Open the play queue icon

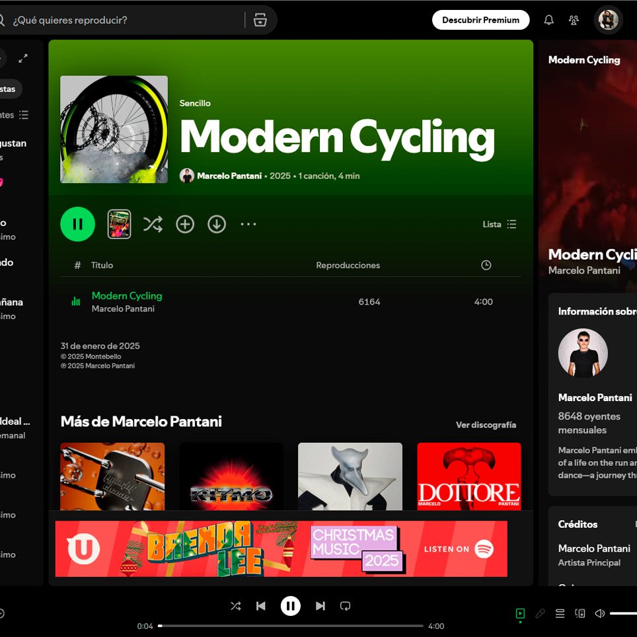coord(560,613)
